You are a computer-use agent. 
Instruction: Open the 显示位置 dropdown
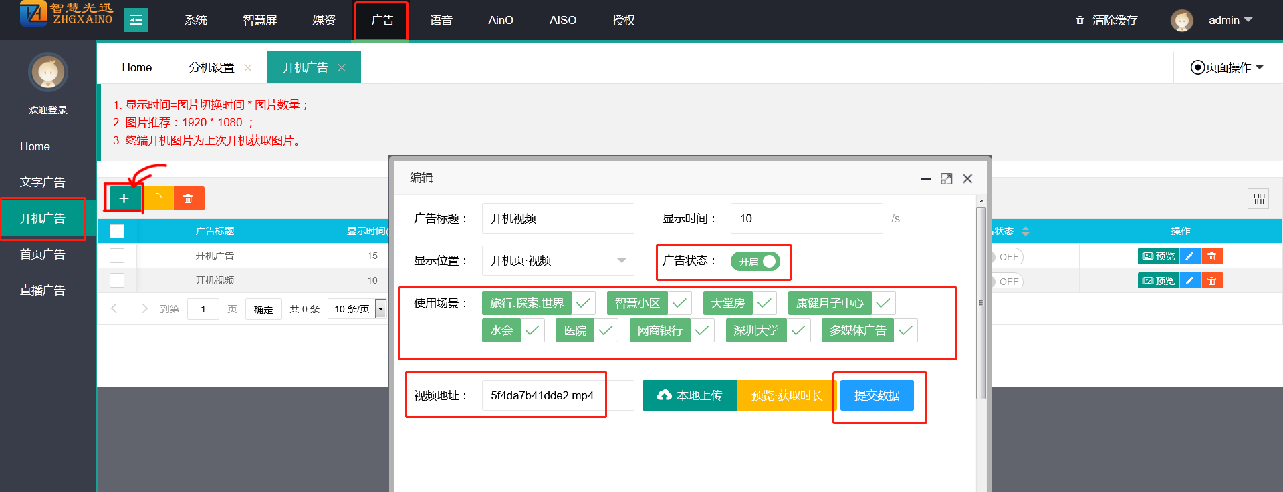point(558,260)
